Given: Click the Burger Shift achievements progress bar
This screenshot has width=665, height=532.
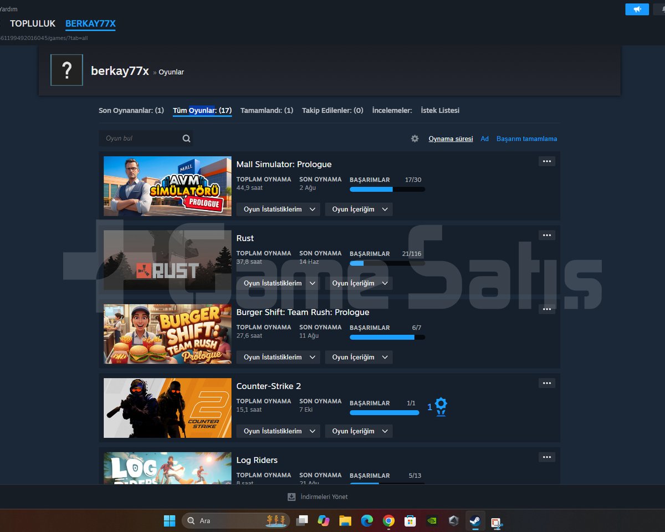Looking at the screenshot, I should click(387, 337).
